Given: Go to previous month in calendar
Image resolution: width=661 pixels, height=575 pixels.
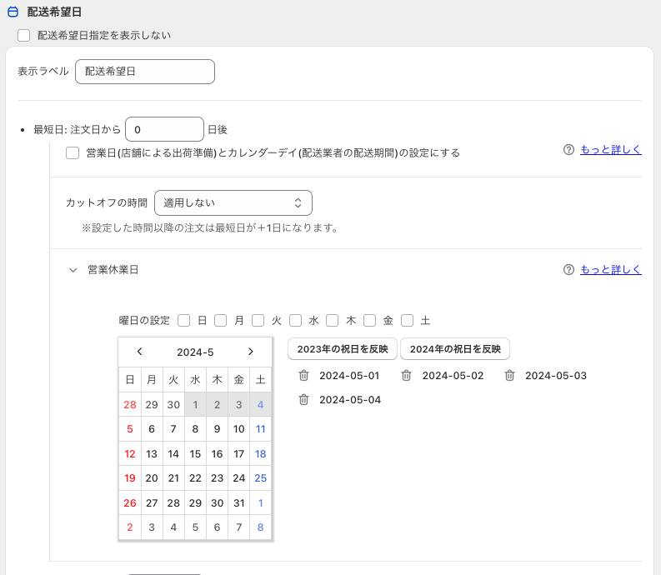Looking at the screenshot, I should tap(139, 351).
